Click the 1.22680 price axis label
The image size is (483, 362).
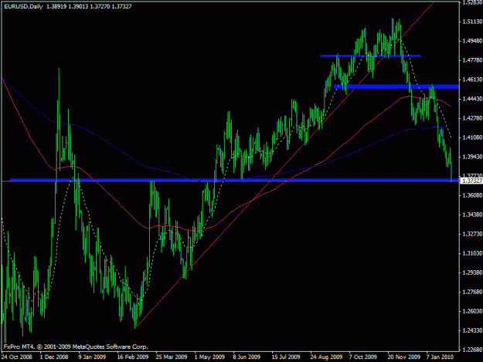[472, 350]
